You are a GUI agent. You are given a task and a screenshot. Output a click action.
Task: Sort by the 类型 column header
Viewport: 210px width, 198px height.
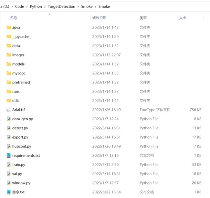pos(143,18)
